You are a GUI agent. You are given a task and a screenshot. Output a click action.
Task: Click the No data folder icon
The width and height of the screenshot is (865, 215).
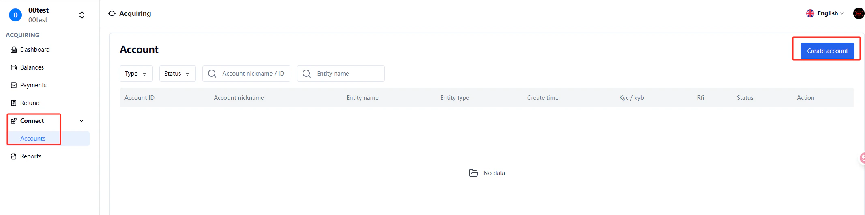click(473, 173)
